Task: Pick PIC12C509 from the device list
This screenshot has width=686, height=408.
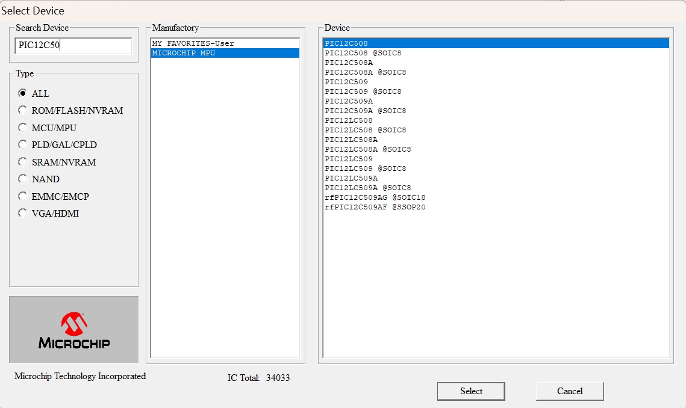Action: 346,82
